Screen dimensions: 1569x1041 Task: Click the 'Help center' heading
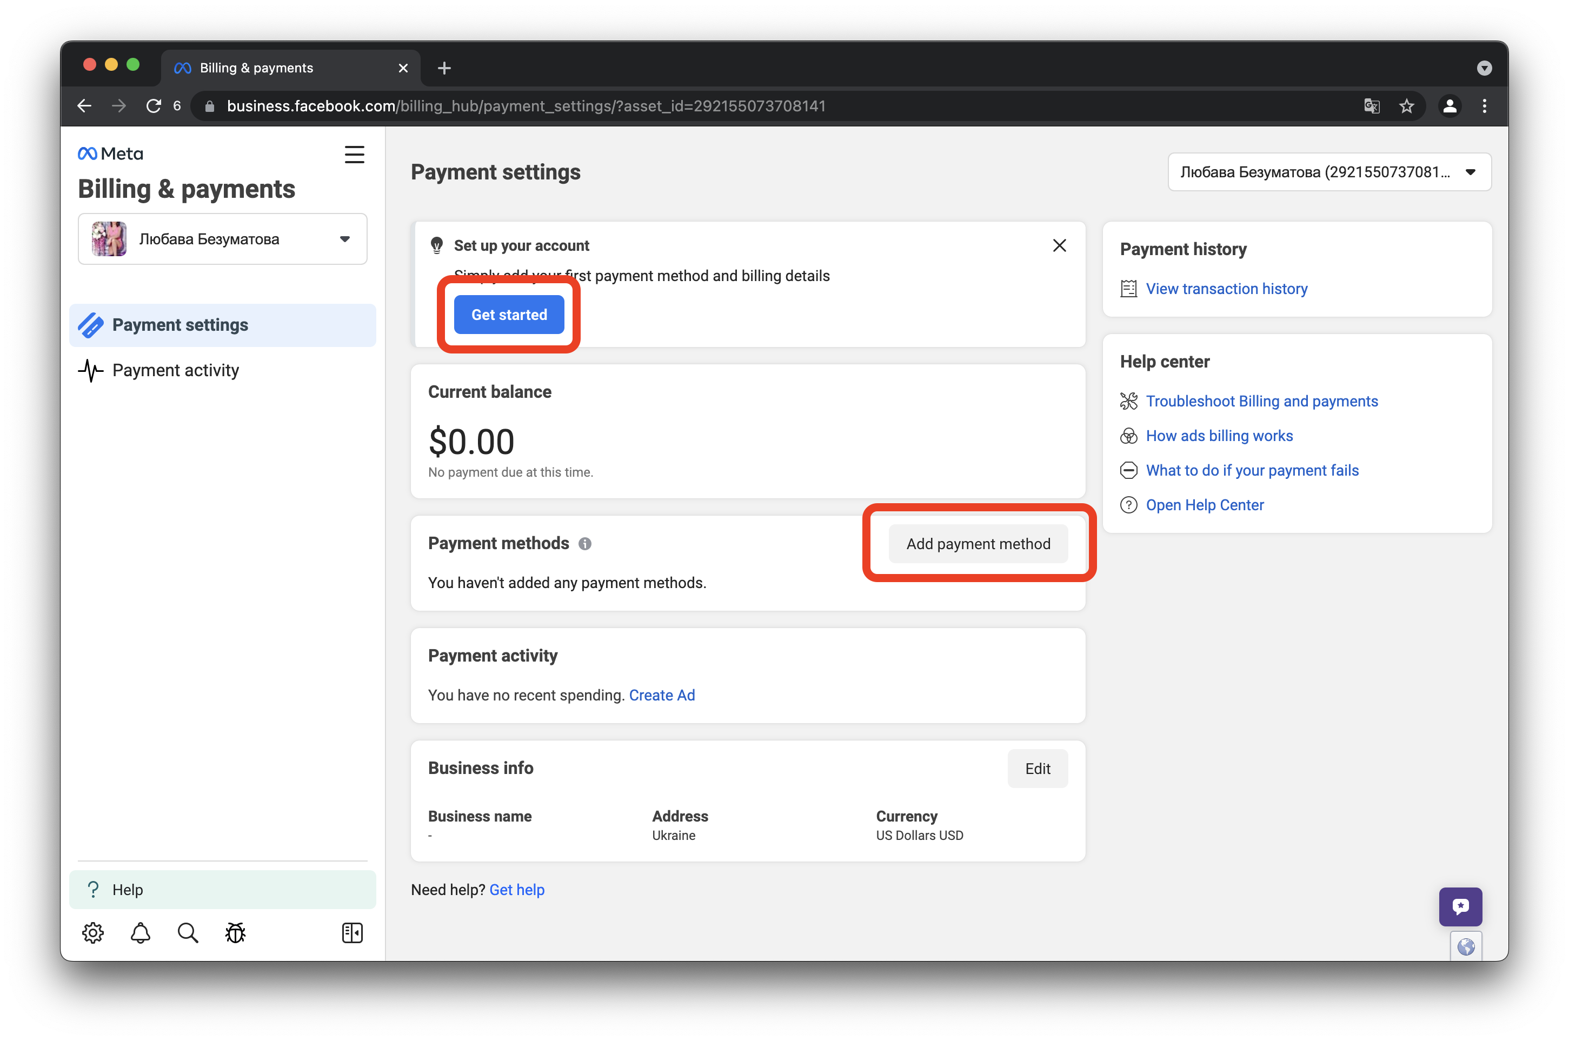click(x=1165, y=362)
